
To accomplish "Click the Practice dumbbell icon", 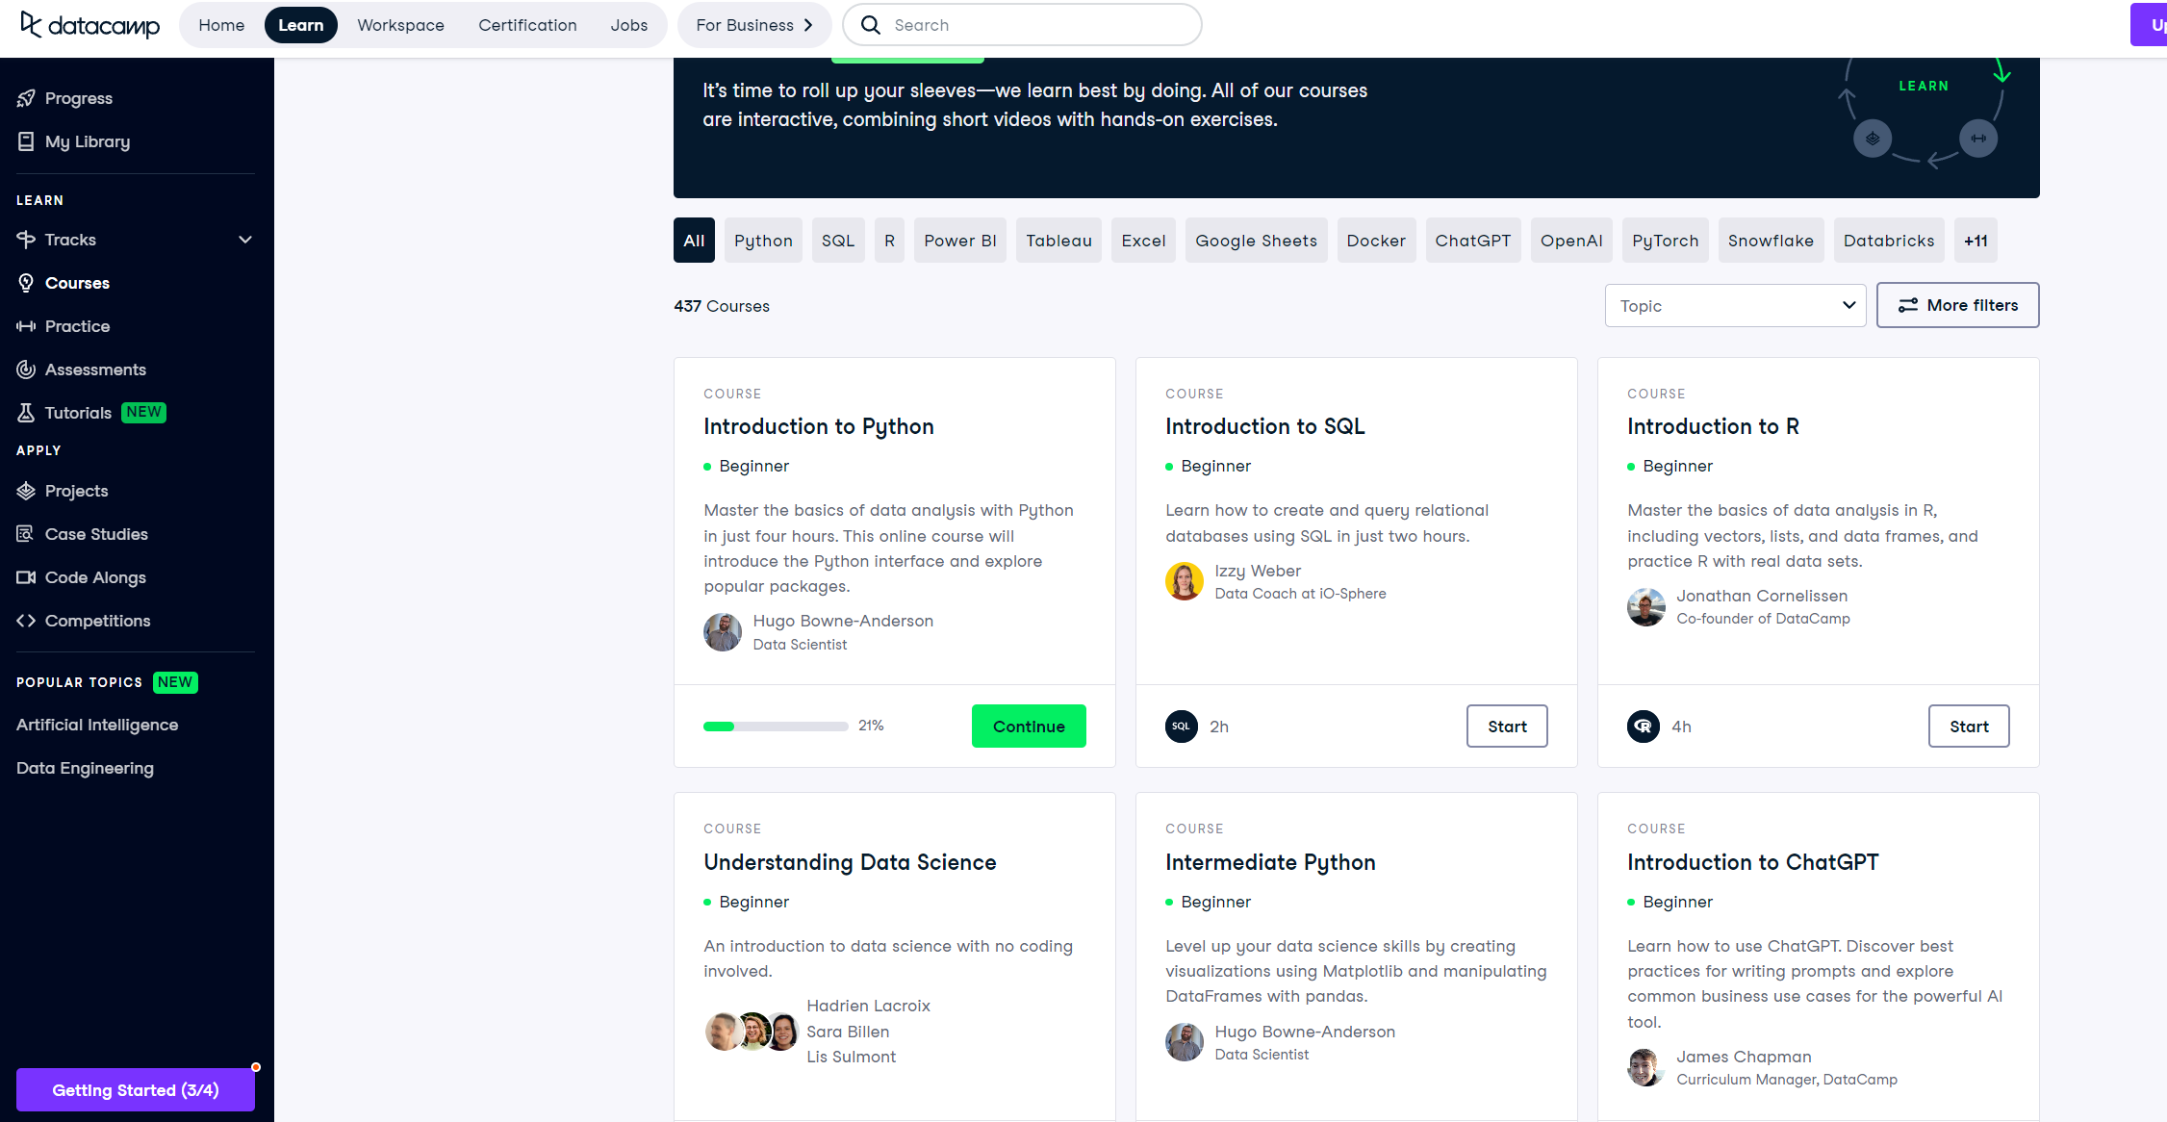I will [x=26, y=326].
